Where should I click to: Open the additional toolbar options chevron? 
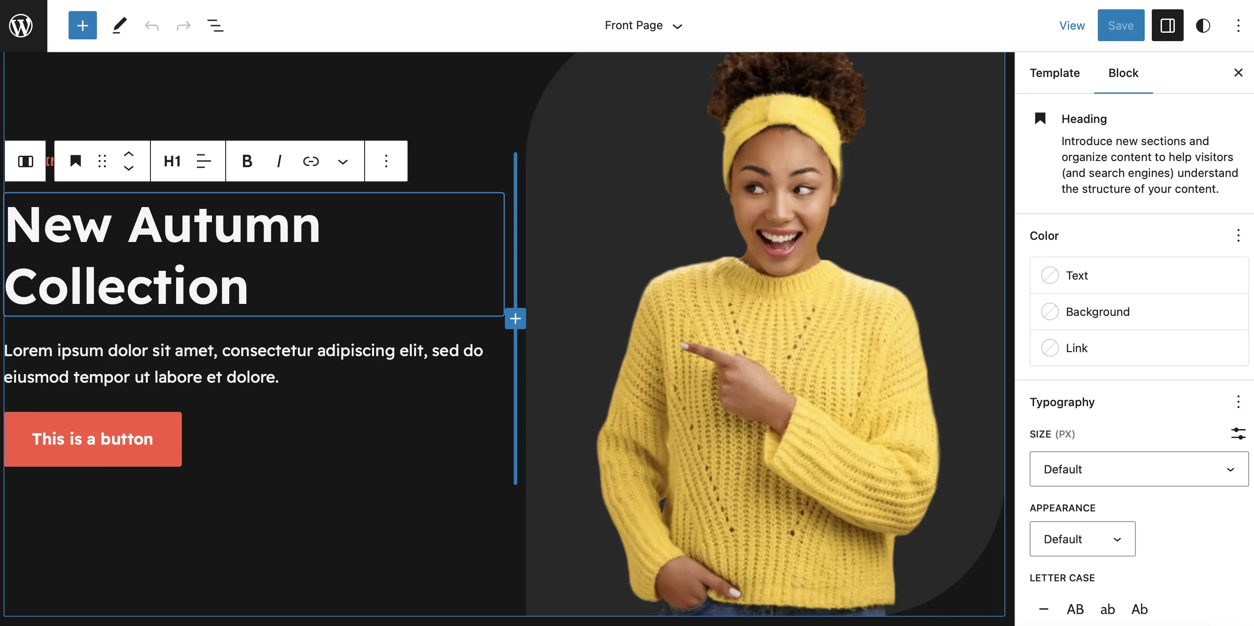point(342,161)
